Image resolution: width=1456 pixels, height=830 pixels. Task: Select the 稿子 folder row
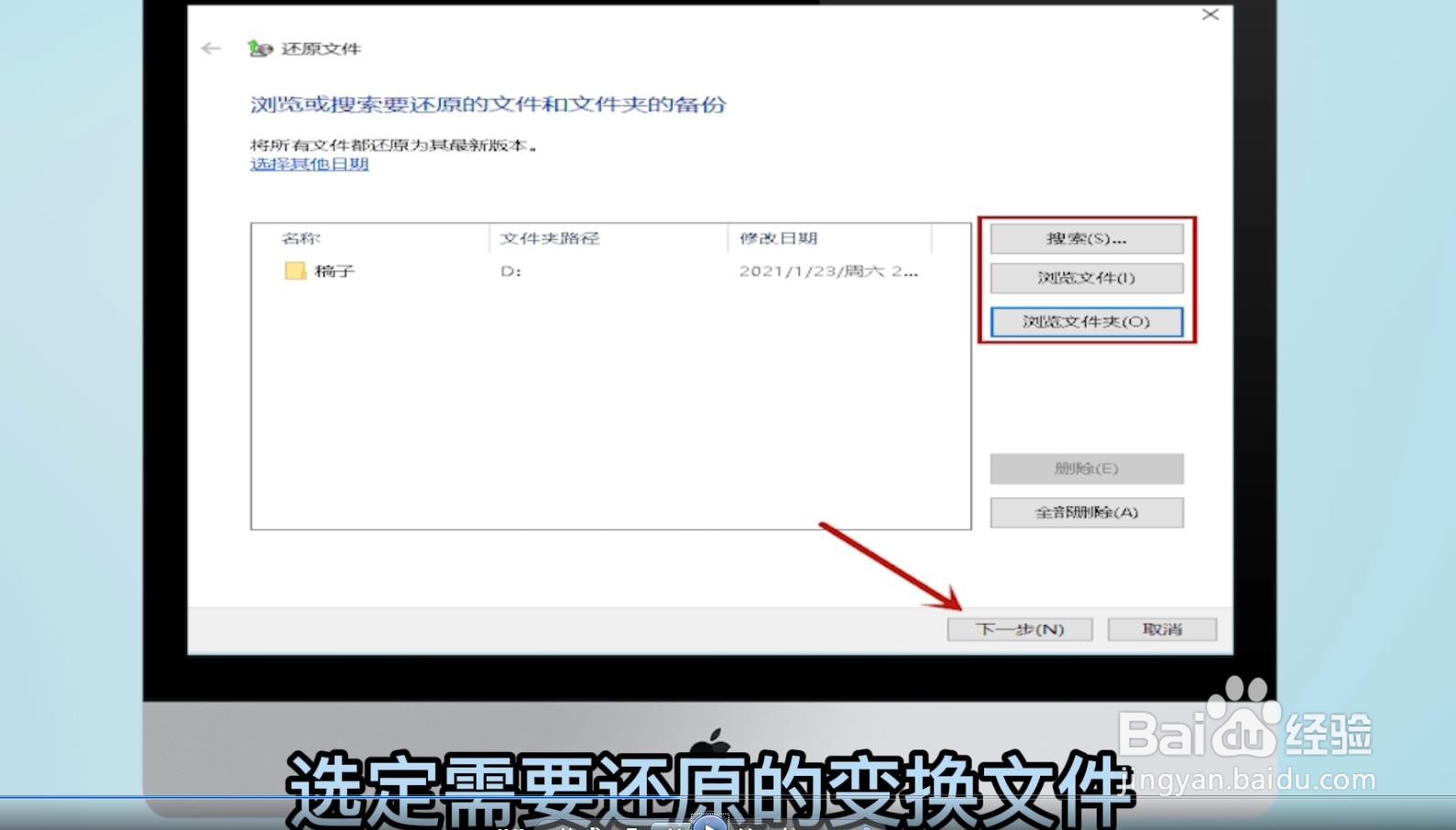coord(610,271)
